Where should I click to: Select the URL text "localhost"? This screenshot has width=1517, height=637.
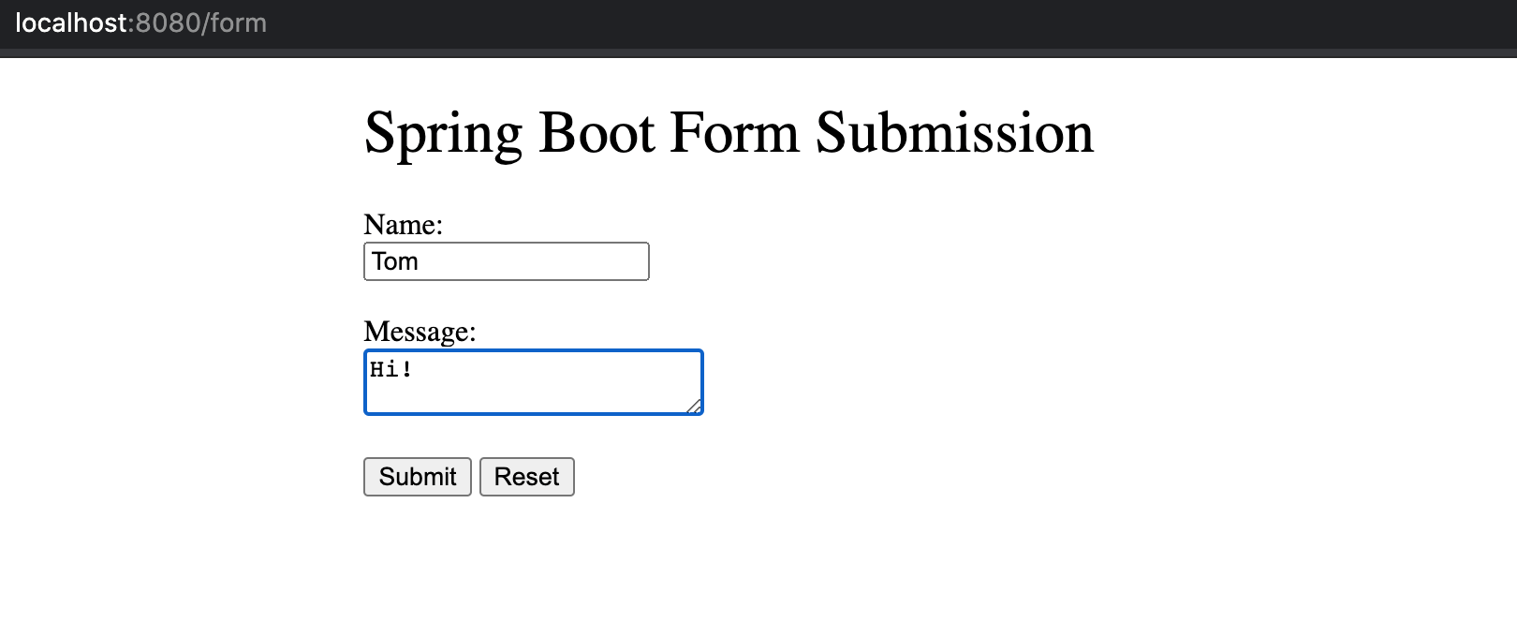(x=73, y=23)
